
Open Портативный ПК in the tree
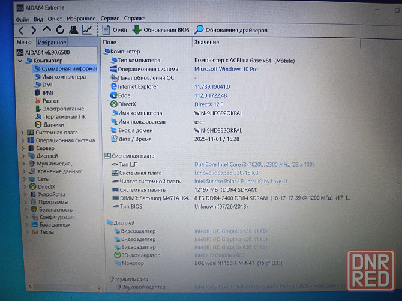tap(61, 116)
